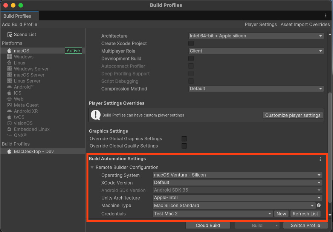Click the Windows platform icon
The height and width of the screenshot is (232, 333).
(9, 57)
